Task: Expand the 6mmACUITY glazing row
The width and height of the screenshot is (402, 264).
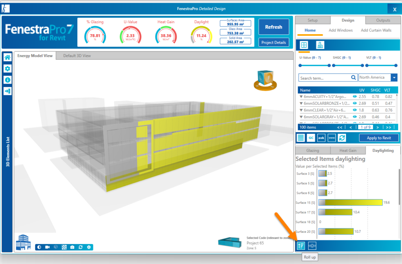Action: pyautogui.click(x=301, y=97)
